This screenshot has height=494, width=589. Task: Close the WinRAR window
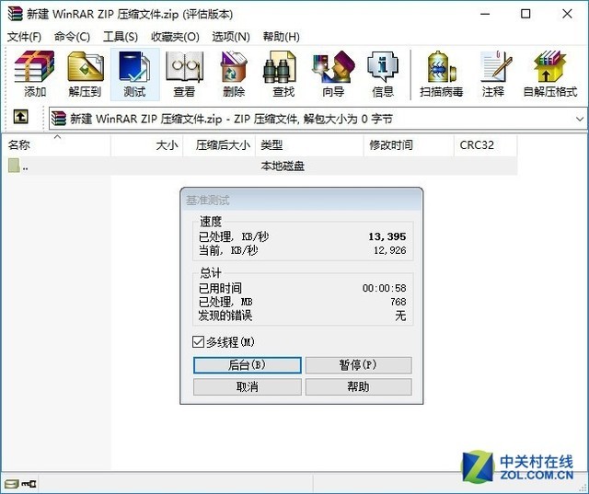pos(567,15)
